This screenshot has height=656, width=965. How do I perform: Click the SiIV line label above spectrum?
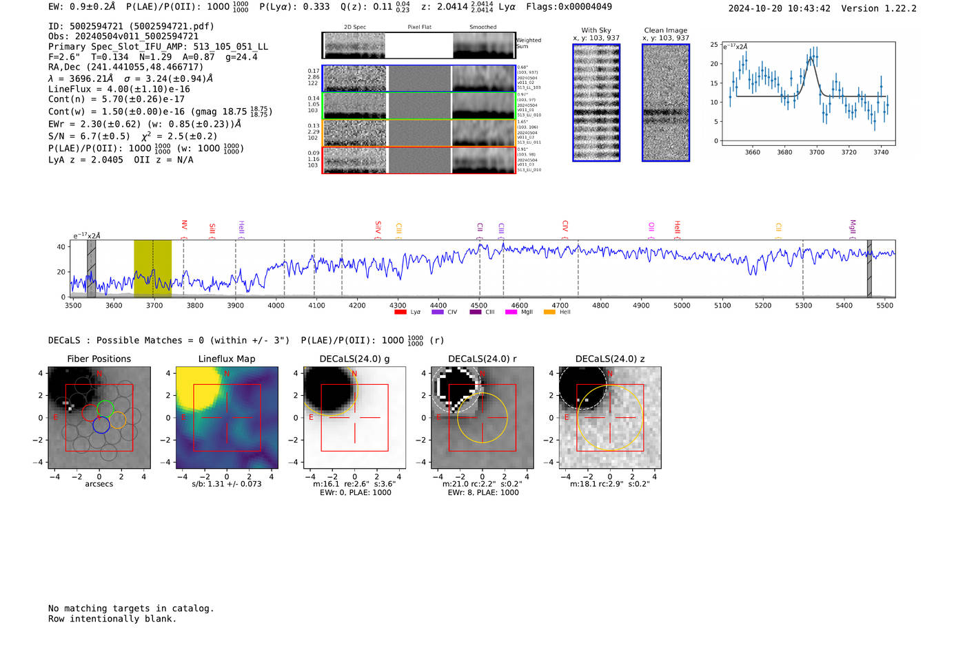378,226
